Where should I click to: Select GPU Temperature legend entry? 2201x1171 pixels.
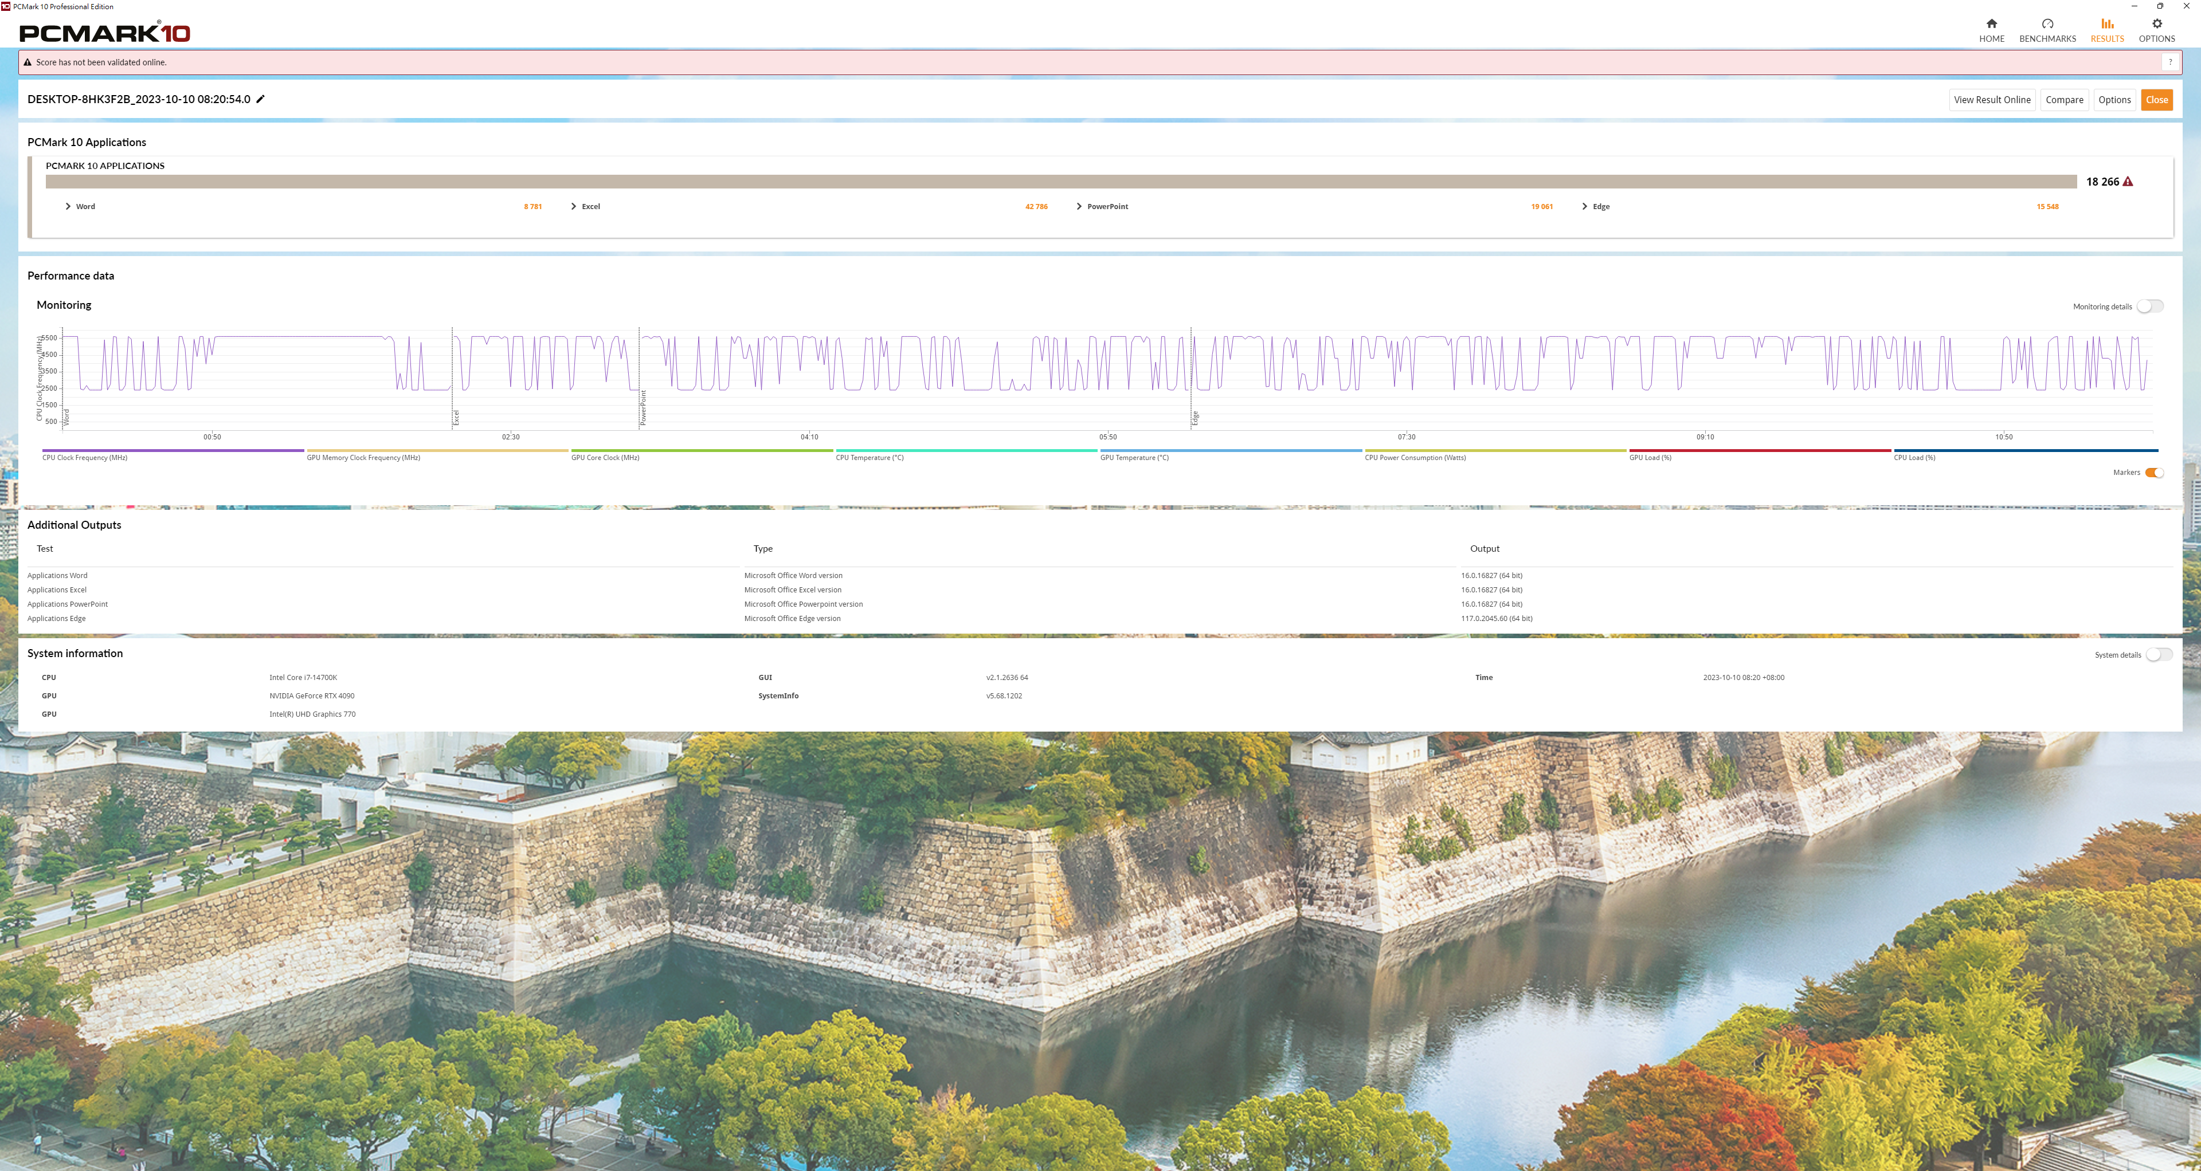1231,454
